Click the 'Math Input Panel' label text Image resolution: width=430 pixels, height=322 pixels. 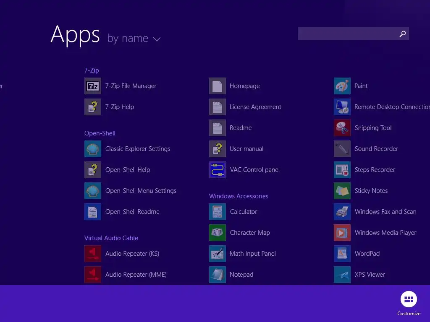click(252, 254)
